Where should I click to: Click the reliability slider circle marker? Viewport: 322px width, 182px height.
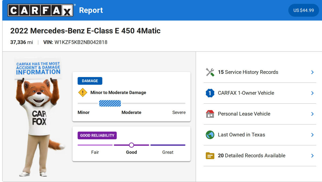pos(131,145)
